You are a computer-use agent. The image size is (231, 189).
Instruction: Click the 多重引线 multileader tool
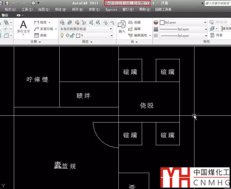(x=44, y=29)
